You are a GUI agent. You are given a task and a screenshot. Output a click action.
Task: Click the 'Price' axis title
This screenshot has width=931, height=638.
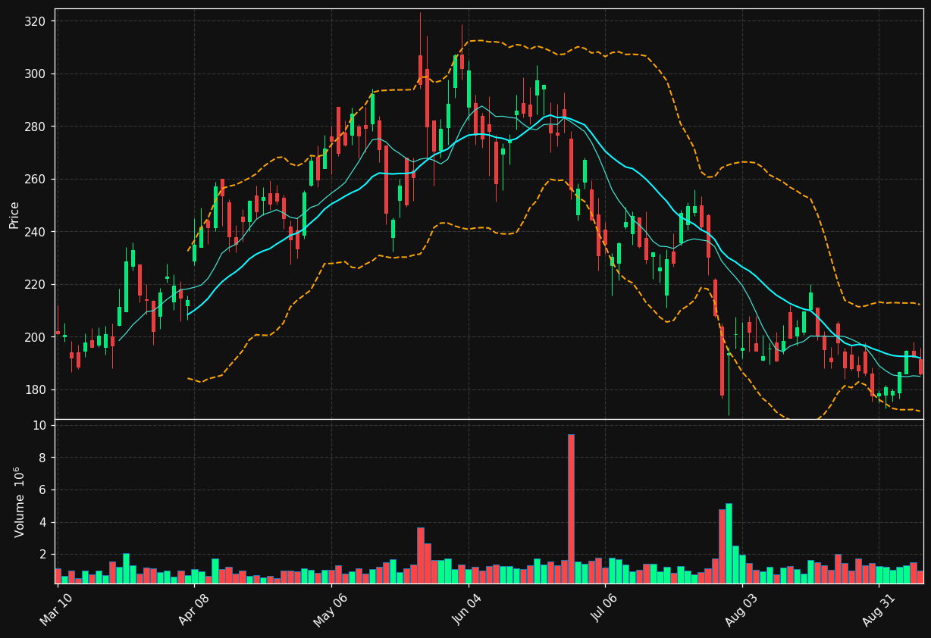[x=14, y=214]
